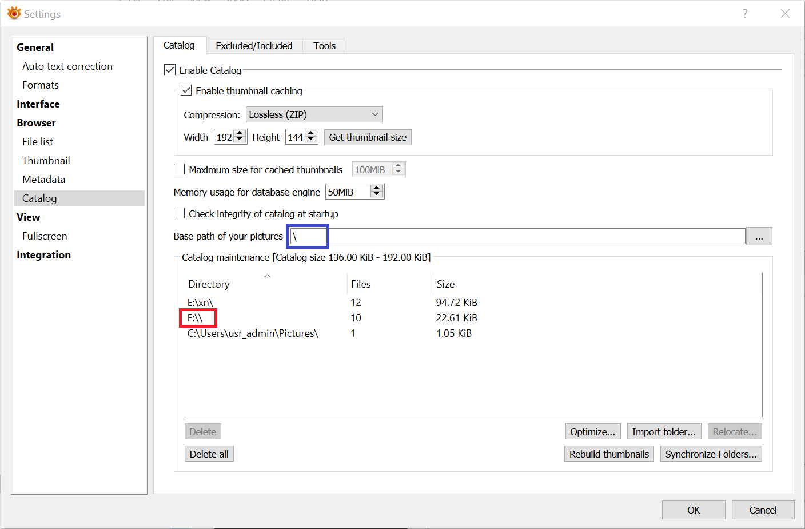The width and height of the screenshot is (805, 529).
Task: Toggle the Enable Catalog checkbox
Action: [x=170, y=70]
